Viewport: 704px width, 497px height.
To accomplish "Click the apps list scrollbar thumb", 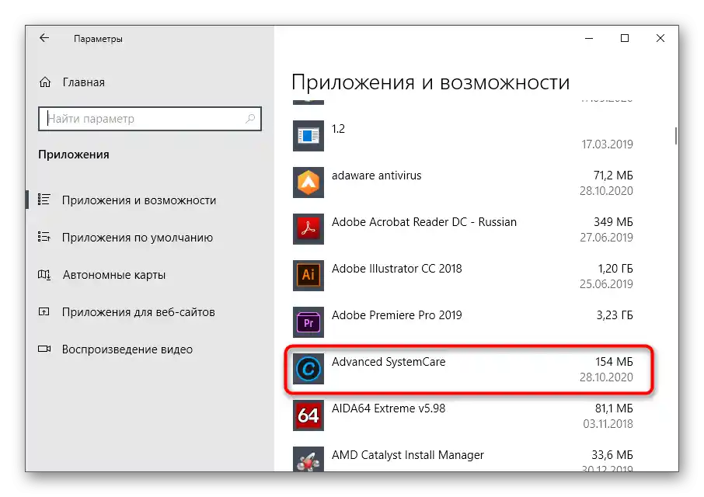I will (x=675, y=136).
